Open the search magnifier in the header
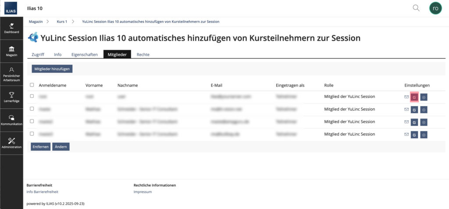Screen dimensions: 449x209 coord(416,8)
